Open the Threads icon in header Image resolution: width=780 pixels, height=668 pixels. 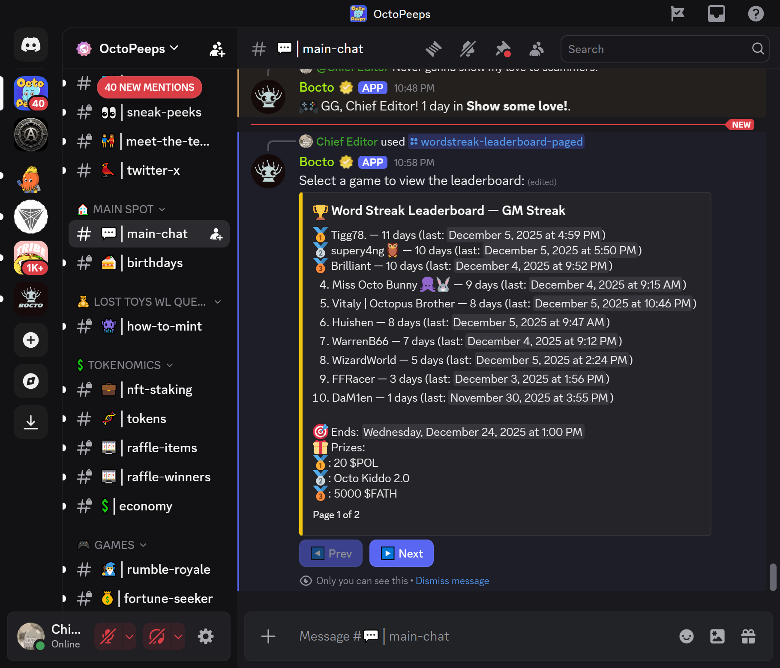pos(433,49)
